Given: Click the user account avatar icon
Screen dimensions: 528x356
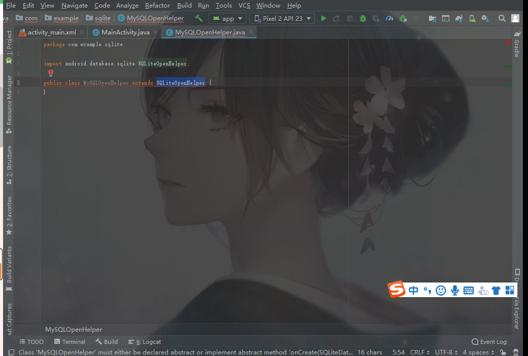Looking at the screenshot, I should [x=515, y=18].
